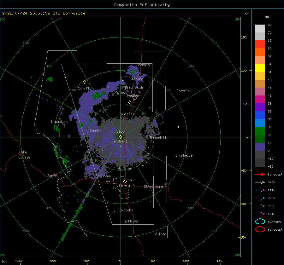The height and width of the screenshot is (265, 284).
Task: Select the HighRiver label
Action: click(131, 221)
